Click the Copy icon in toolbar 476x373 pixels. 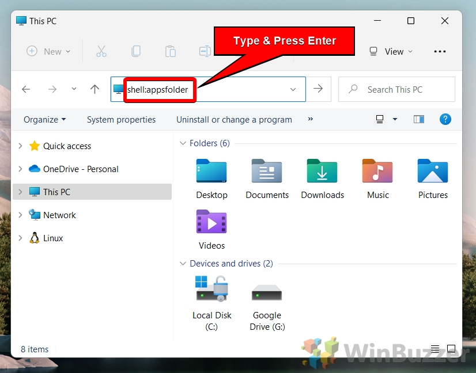click(136, 51)
